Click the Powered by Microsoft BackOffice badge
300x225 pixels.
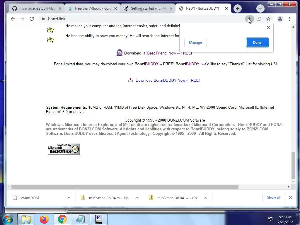pyautogui.click(x=64, y=149)
